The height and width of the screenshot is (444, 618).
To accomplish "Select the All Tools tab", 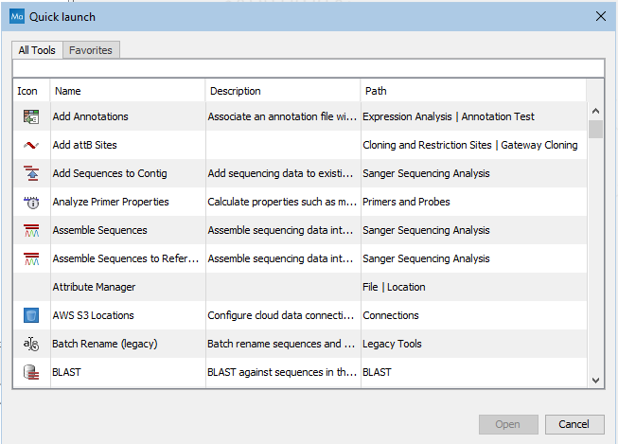I will pos(37,50).
